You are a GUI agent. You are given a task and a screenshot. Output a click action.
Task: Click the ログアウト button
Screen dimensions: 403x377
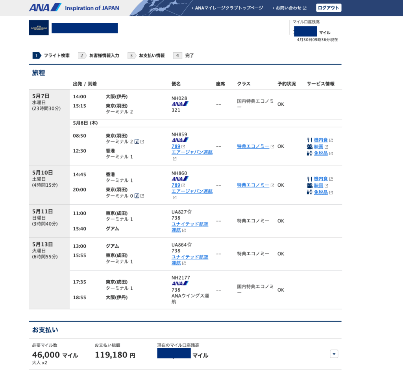click(x=329, y=8)
